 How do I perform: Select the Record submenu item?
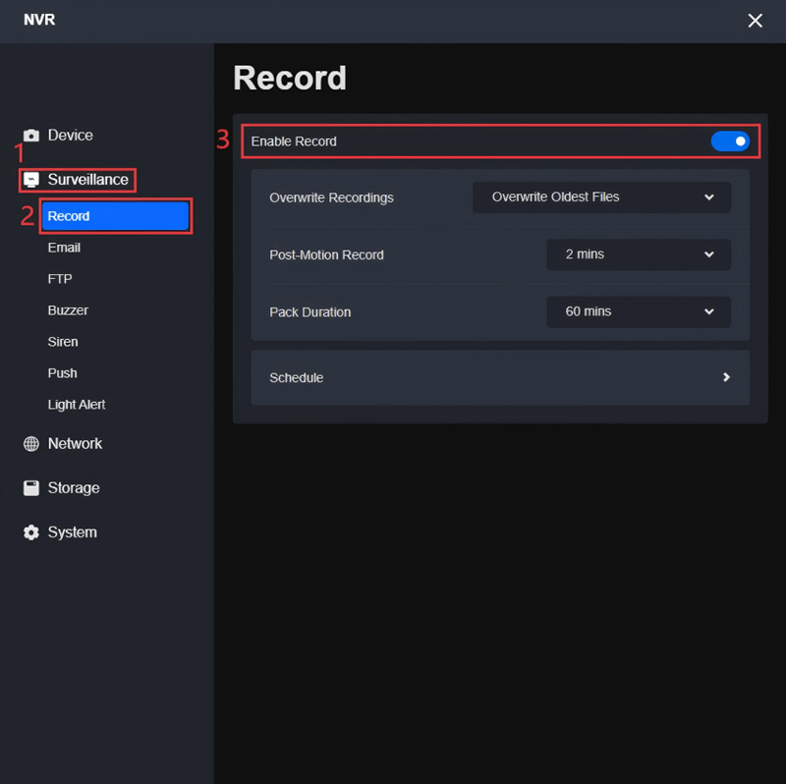pos(115,216)
